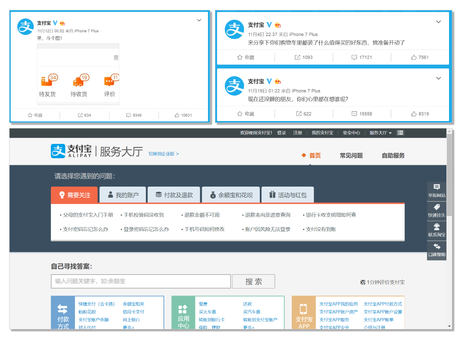The width and height of the screenshot is (463, 343).
Task: Open the 服务大厅 dropdown in the top bar
Action: (x=381, y=133)
